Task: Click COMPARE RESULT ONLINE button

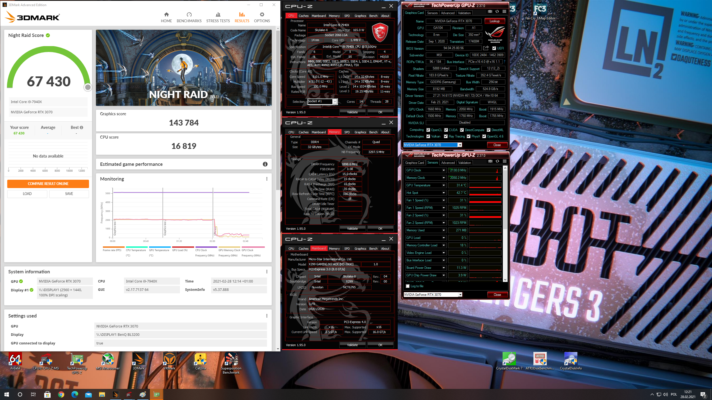Action: (x=48, y=184)
